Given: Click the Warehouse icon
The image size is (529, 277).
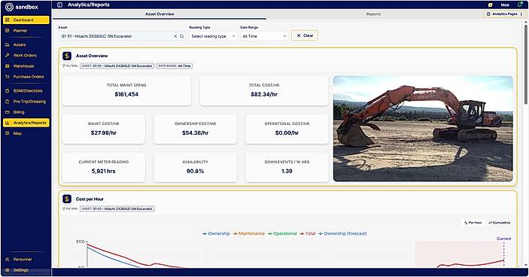Looking at the screenshot, I should coord(8,66).
